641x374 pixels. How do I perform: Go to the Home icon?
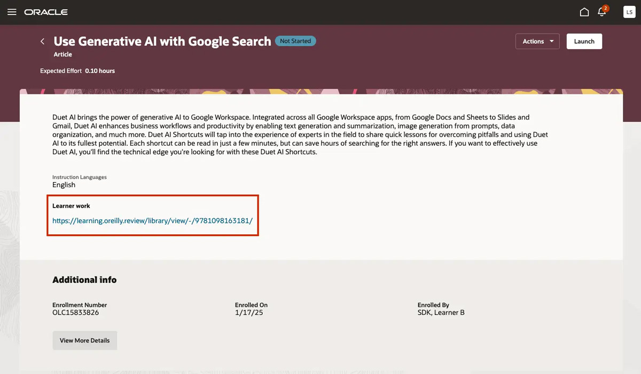coord(584,12)
